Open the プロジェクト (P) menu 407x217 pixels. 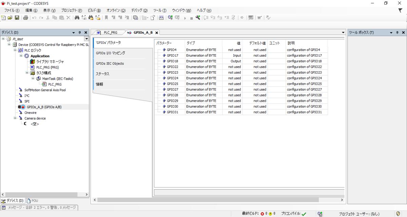(x=72, y=11)
